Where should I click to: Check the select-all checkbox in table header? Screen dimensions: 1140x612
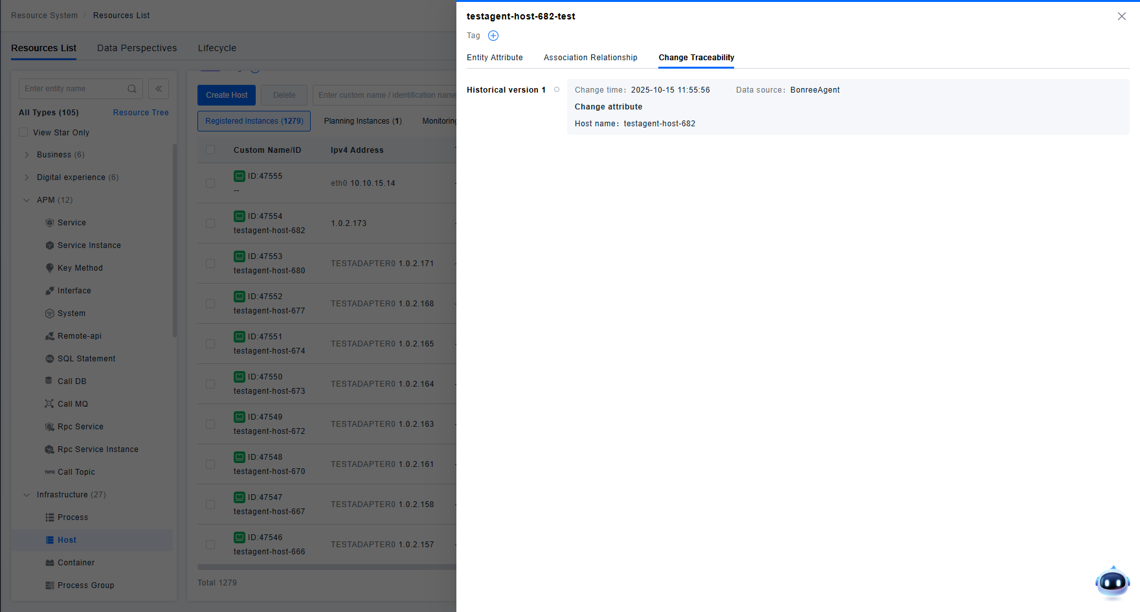[x=210, y=150]
